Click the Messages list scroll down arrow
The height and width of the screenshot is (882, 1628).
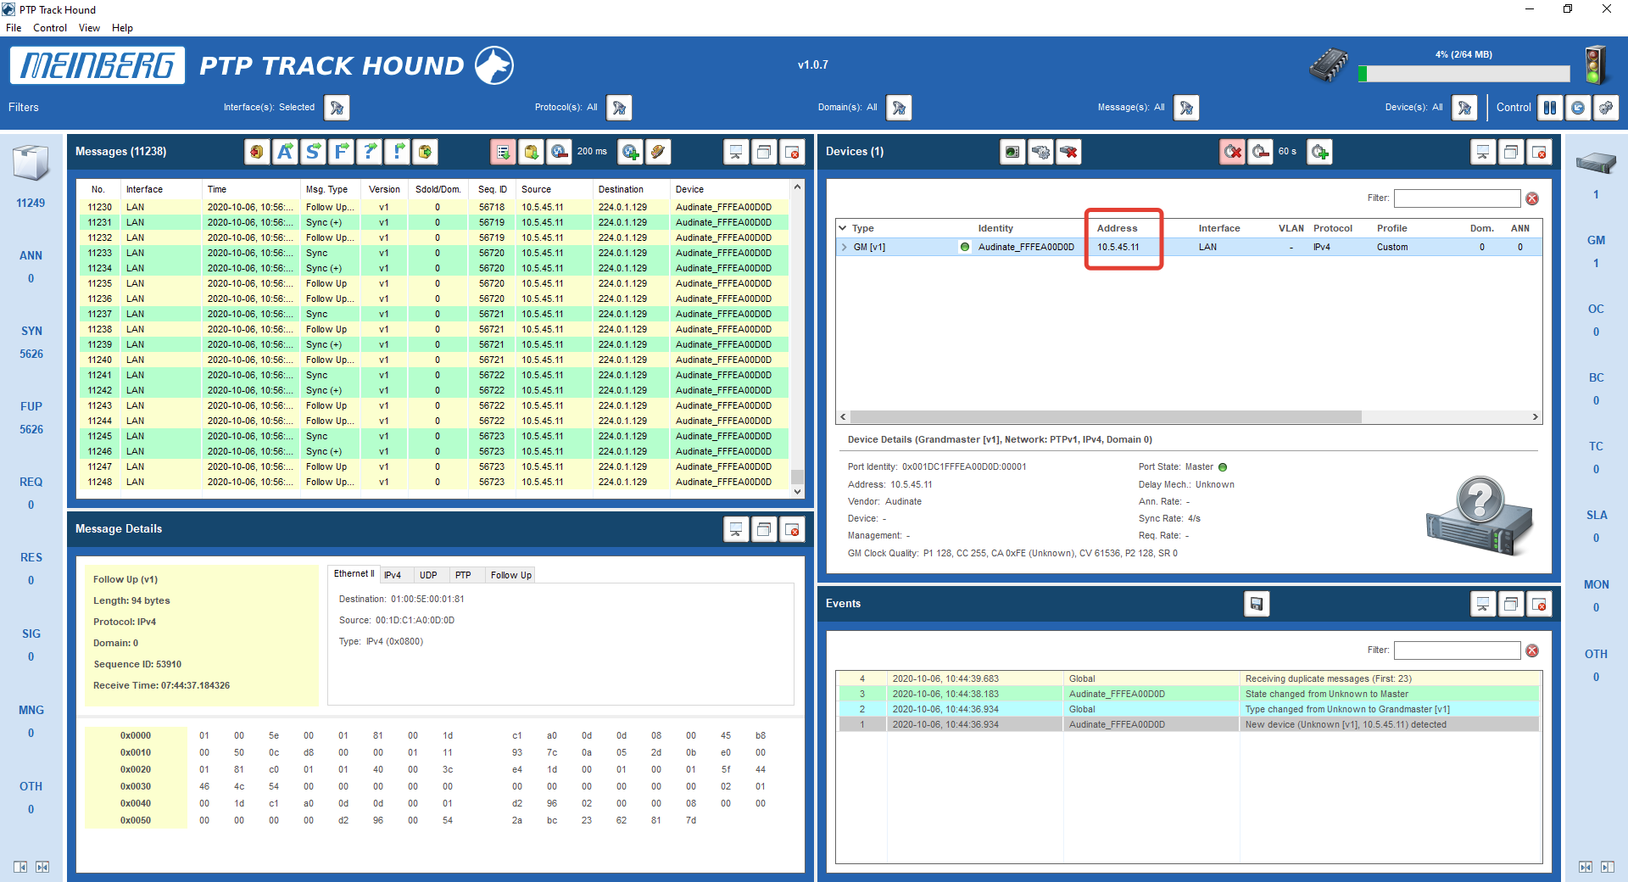click(x=797, y=491)
